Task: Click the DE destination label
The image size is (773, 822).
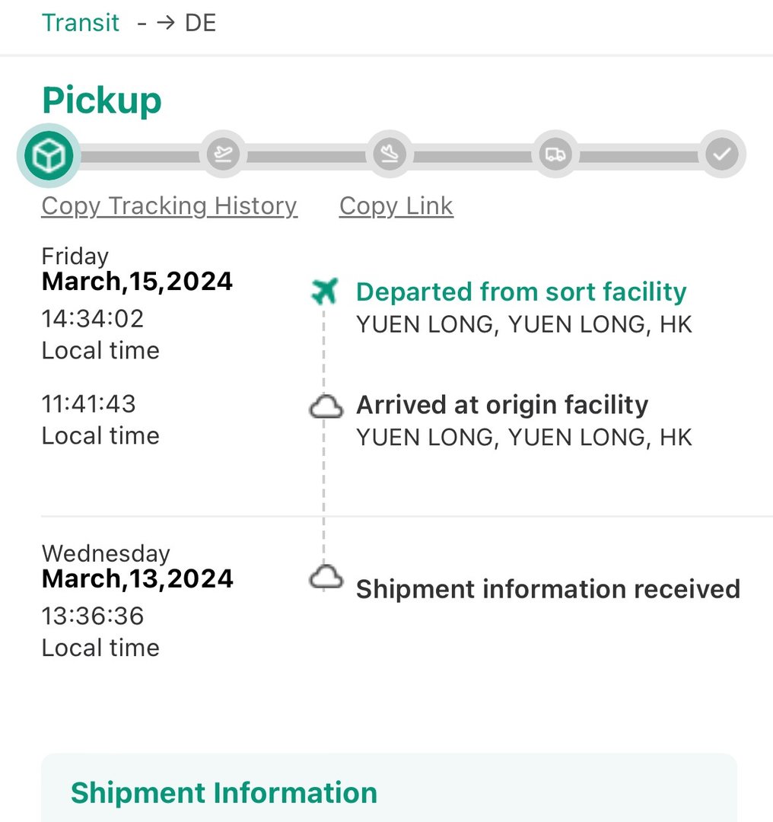Action: click(x=201, y=23)
